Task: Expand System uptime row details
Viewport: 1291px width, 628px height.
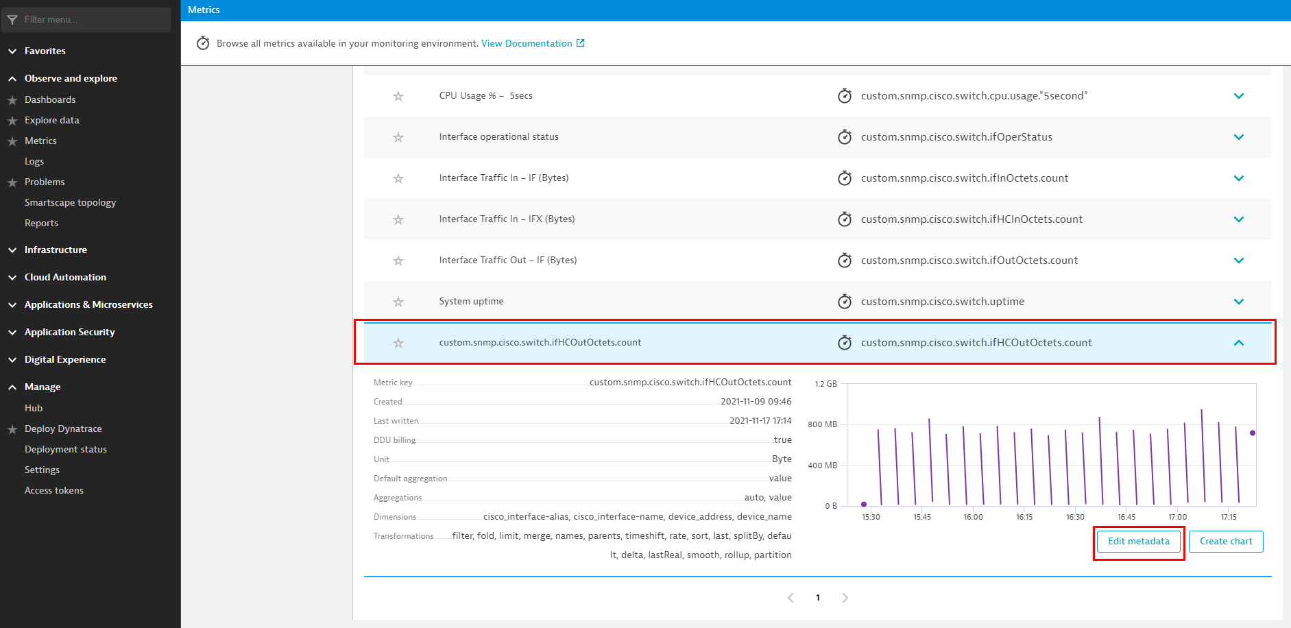Action: point(1238,302)
